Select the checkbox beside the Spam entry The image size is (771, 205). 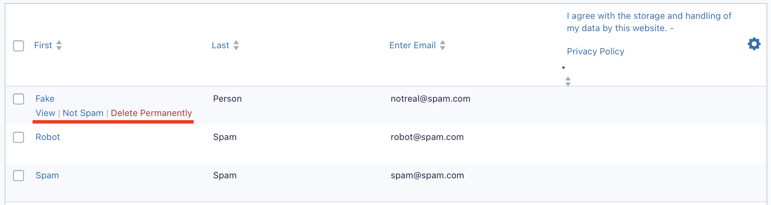click(x=19, y=176)
